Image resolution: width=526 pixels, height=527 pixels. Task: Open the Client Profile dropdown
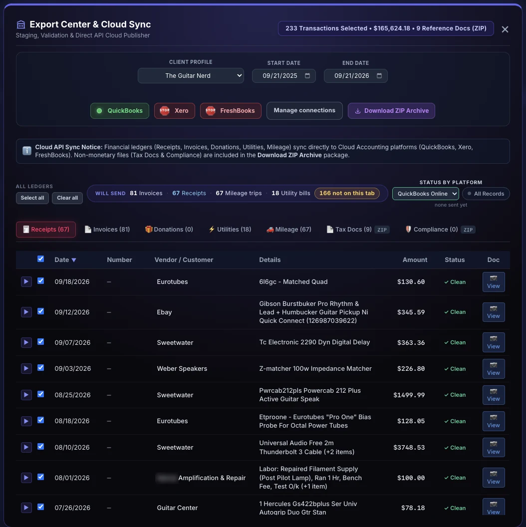coord(191,76)
